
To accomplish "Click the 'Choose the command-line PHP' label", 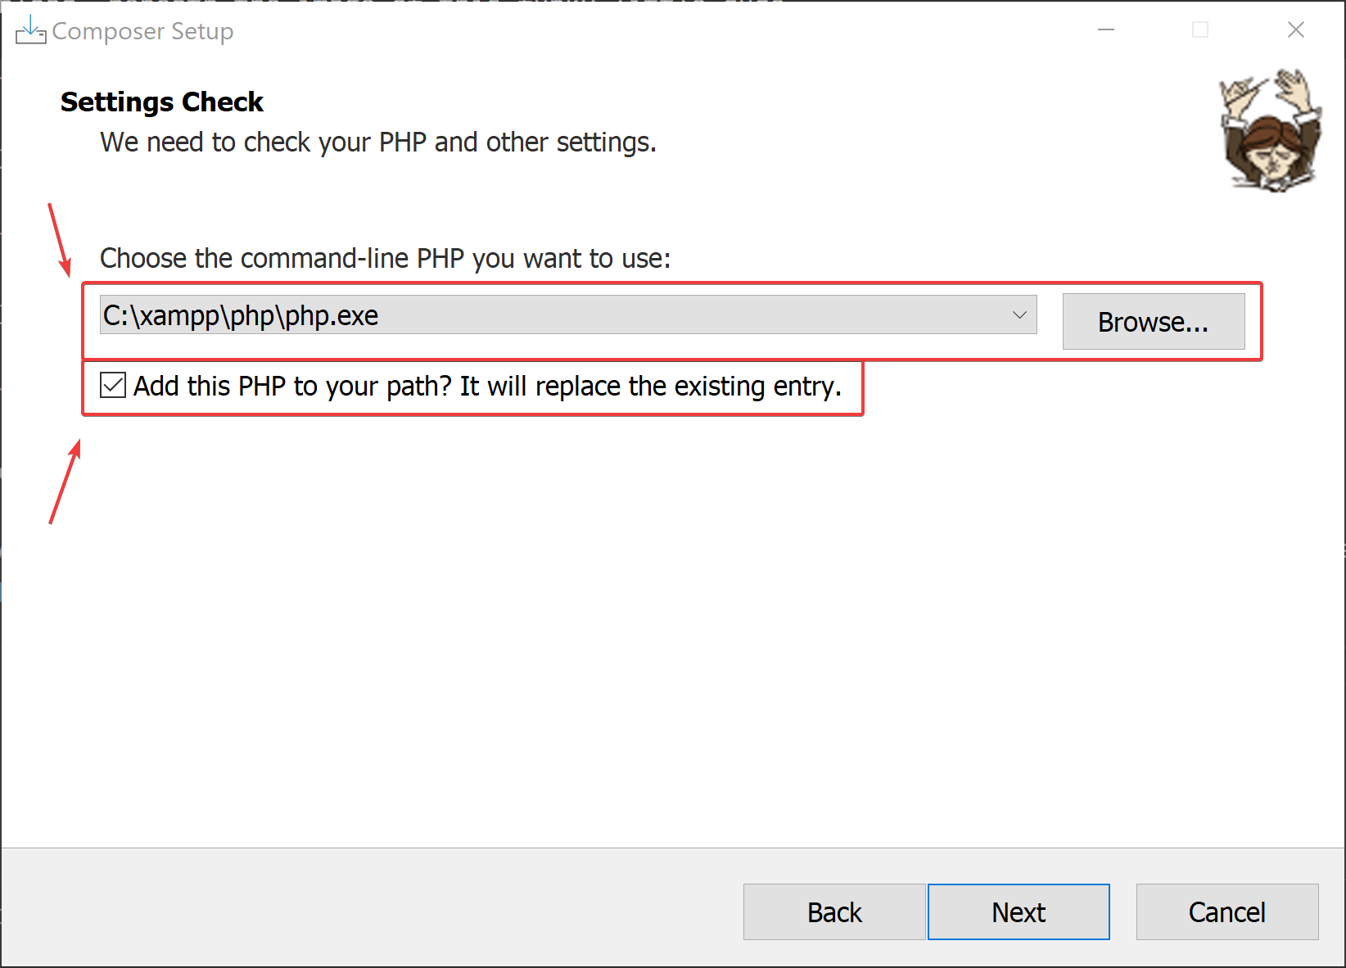I will (385, 258).
